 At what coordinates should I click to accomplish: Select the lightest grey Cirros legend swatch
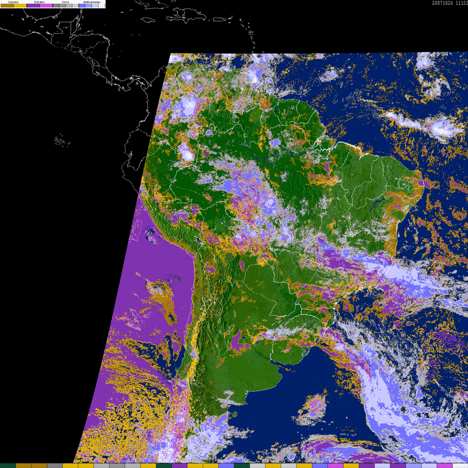pos(74,6)
